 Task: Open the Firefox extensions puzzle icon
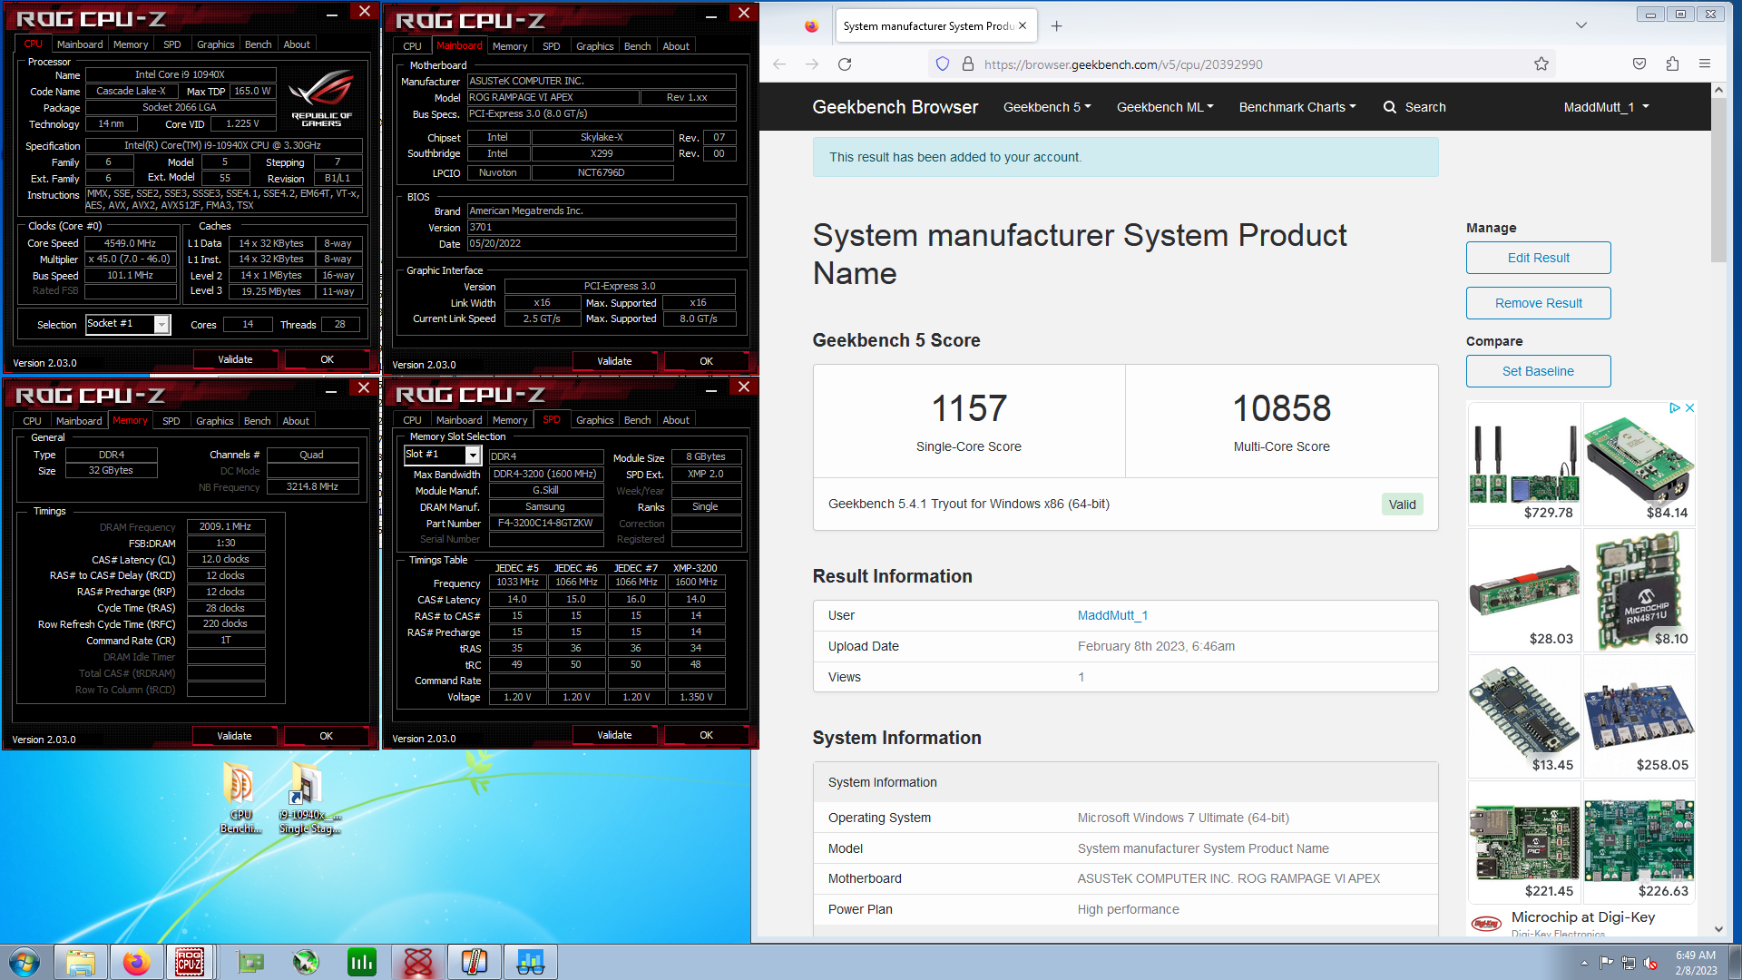pos(1672,64)
